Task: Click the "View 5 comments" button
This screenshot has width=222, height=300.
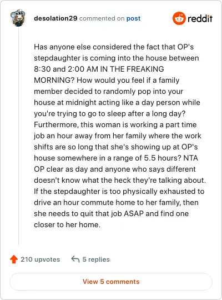Action: pyautogui.click(x=111, y=282)
